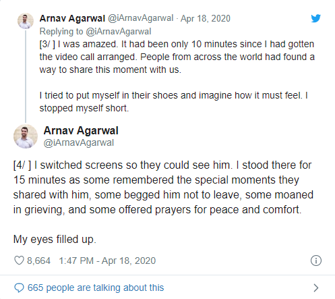
Task: Open small Arnav Agarwal profile picture
Action: (x=26, y=21)
